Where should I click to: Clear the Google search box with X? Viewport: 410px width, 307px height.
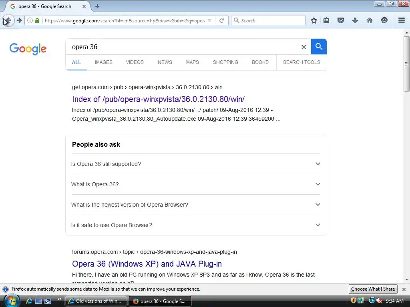[x=303, y=47]
